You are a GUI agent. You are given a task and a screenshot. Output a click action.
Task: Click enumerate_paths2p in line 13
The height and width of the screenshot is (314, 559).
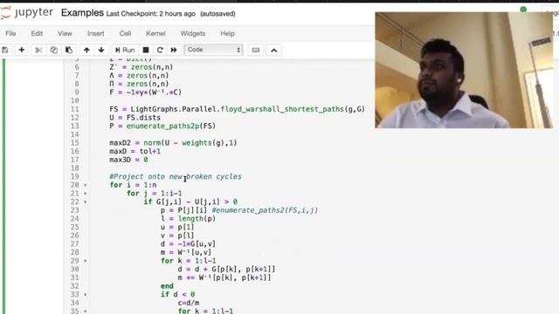coord(162,126)
